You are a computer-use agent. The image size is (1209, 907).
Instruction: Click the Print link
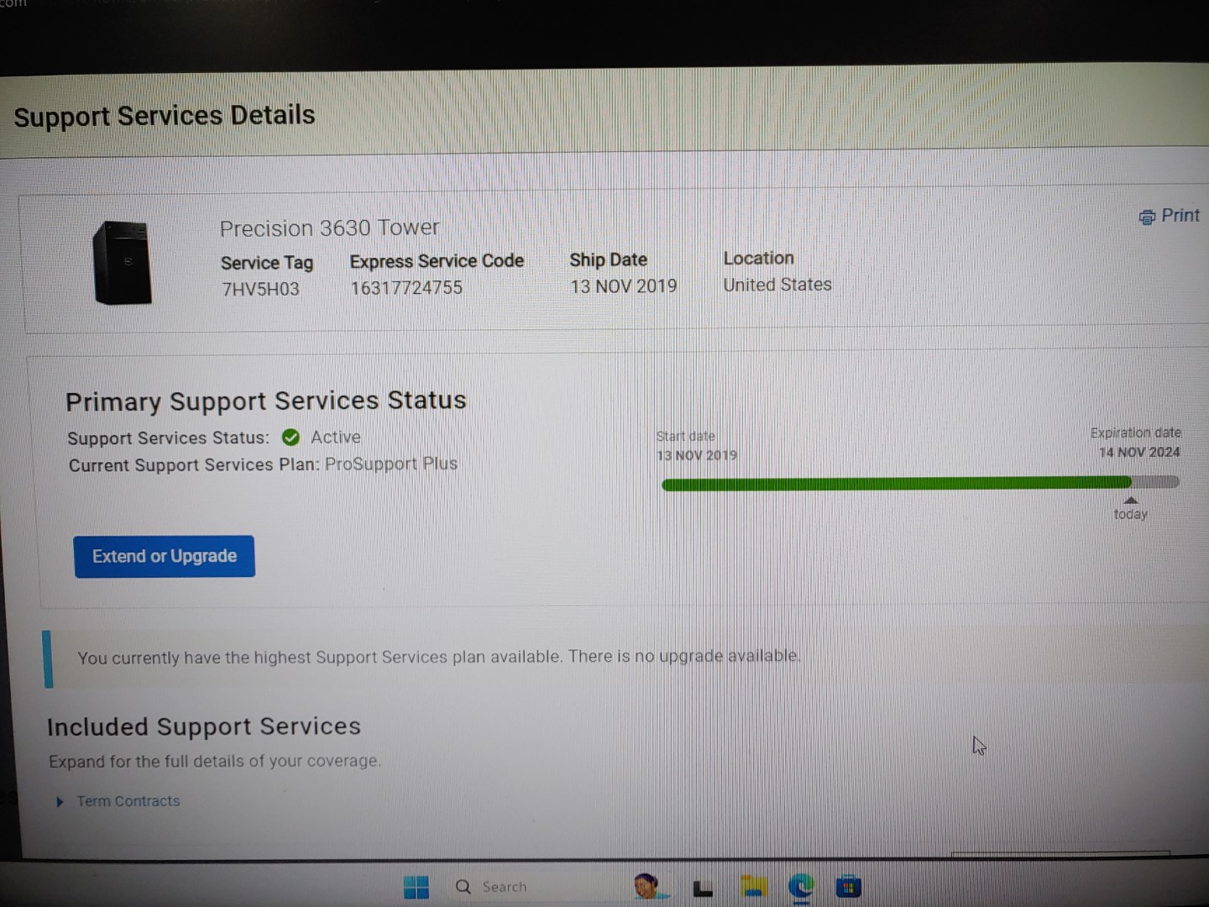(1170, 216)
